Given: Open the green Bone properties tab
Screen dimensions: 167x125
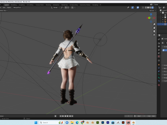Looking at the screenshot, I should 159,78.
